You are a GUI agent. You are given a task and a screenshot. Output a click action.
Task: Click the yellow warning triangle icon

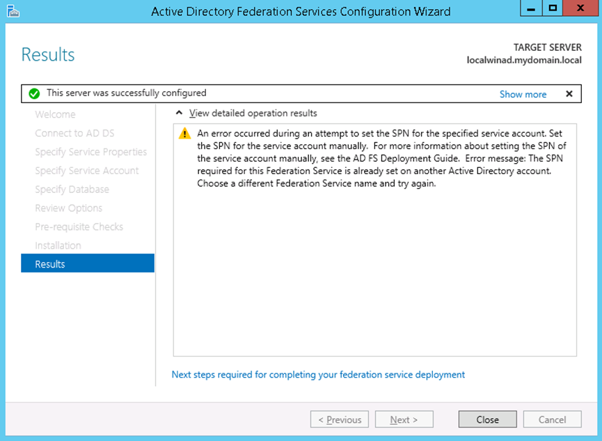pos(184,133)
